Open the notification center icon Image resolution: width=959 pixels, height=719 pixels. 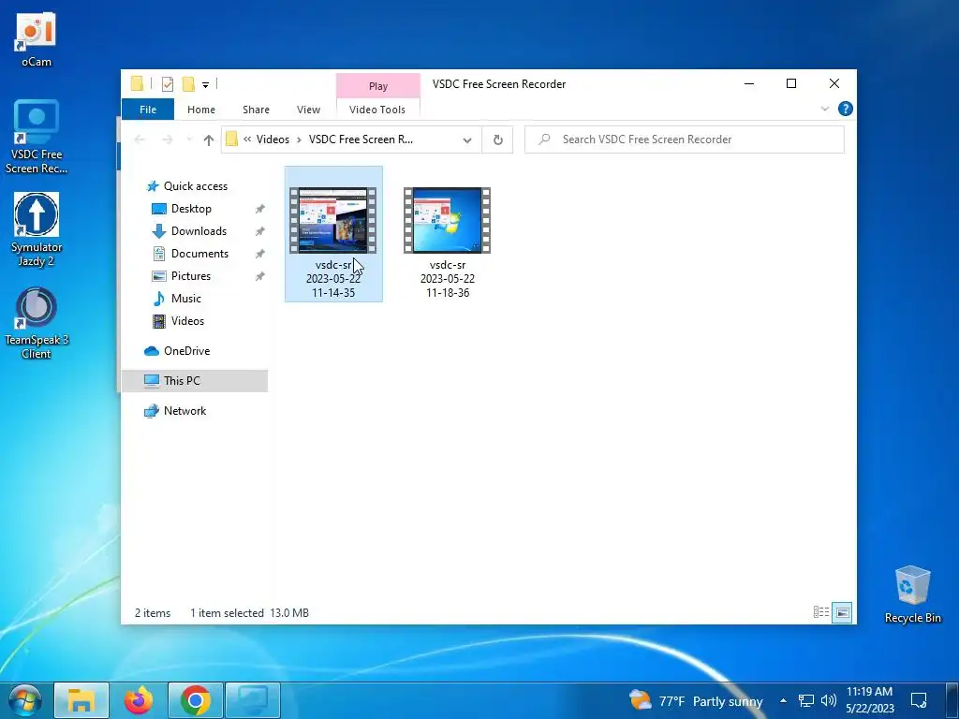919,700
